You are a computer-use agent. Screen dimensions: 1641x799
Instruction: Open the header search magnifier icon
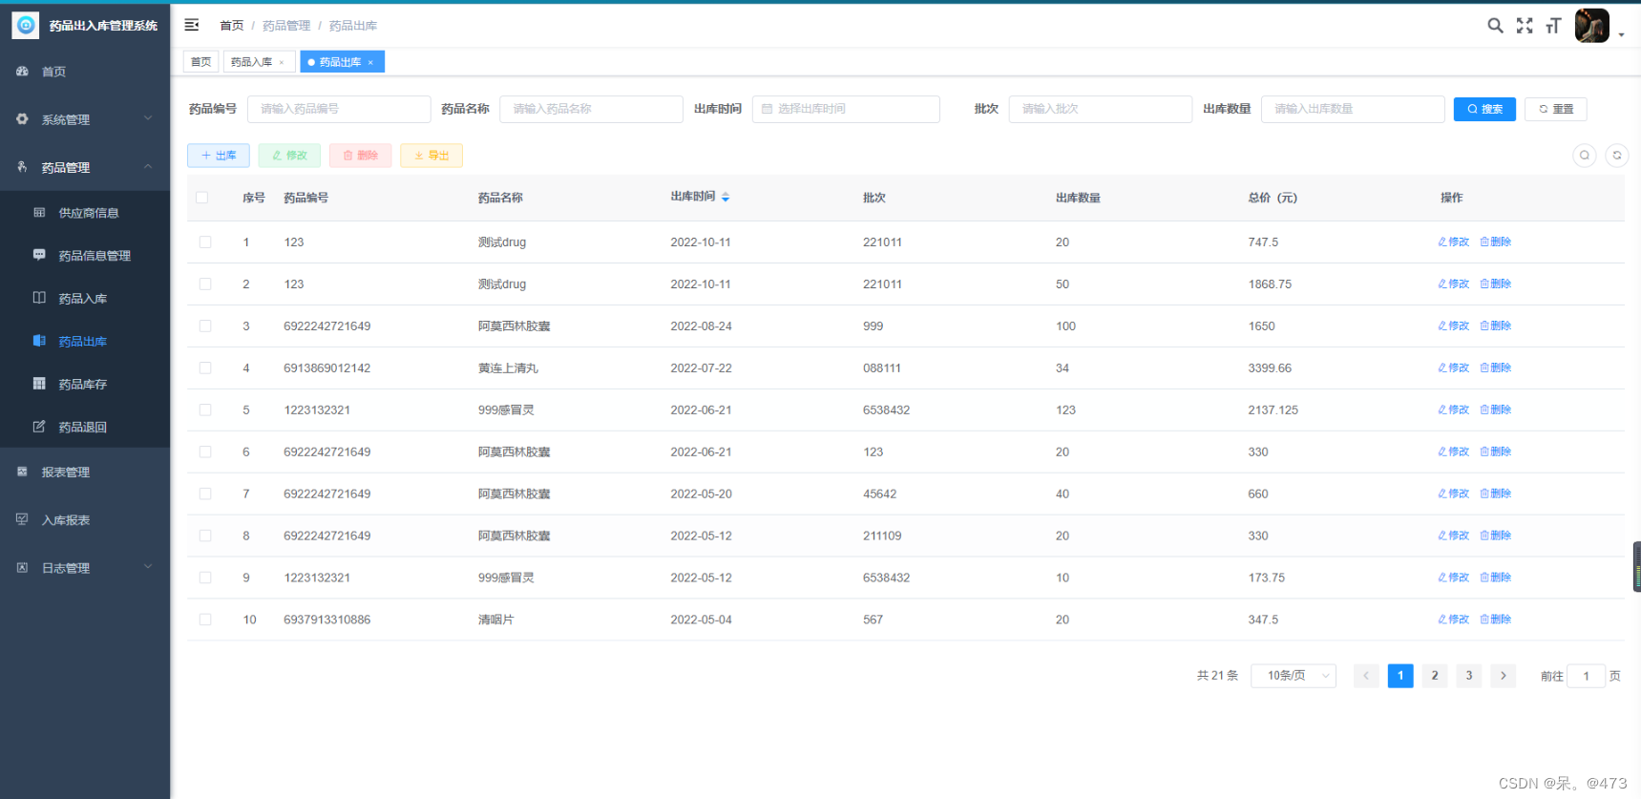1495,26
